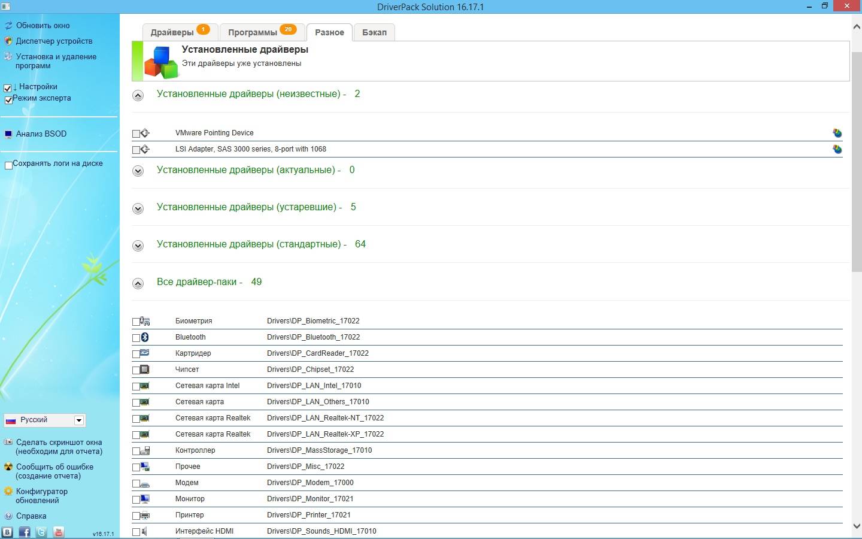Viewport: 862px width, 539px height.
Task: Switch to the Драйверы tab
Action: click(179, 32)
